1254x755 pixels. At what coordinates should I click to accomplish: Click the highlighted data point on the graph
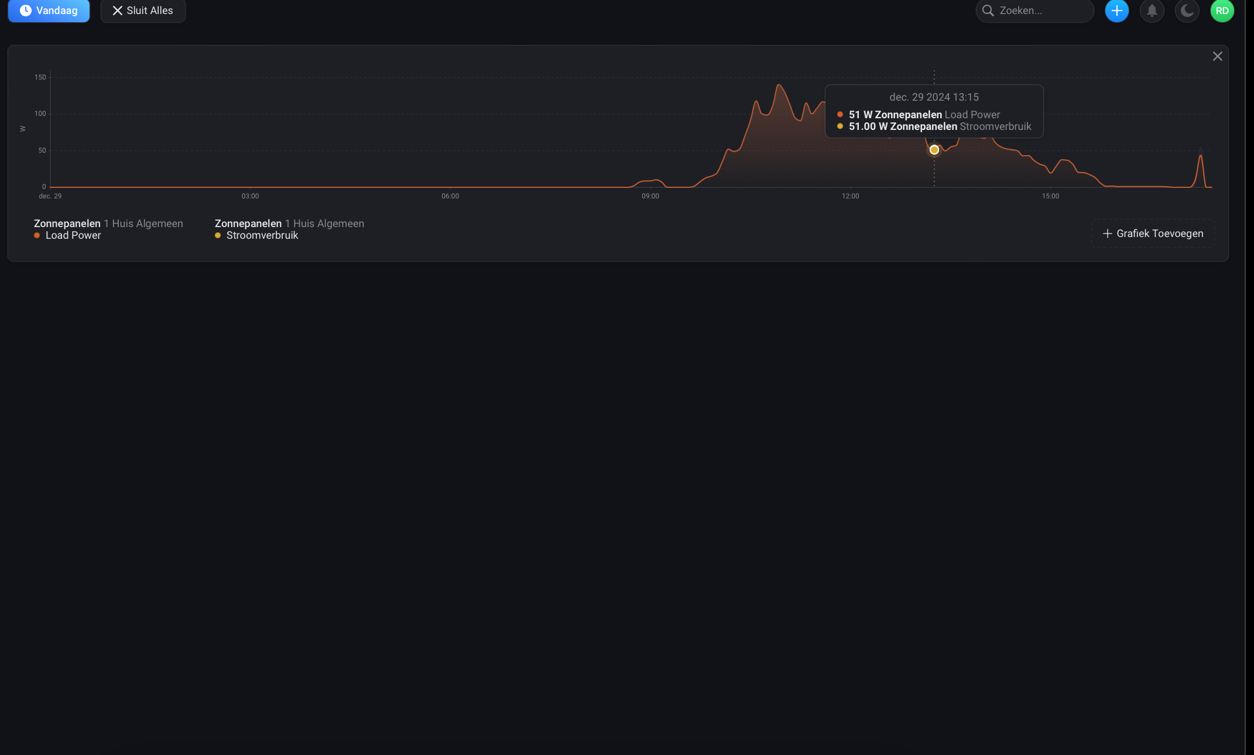coord(934,150)
